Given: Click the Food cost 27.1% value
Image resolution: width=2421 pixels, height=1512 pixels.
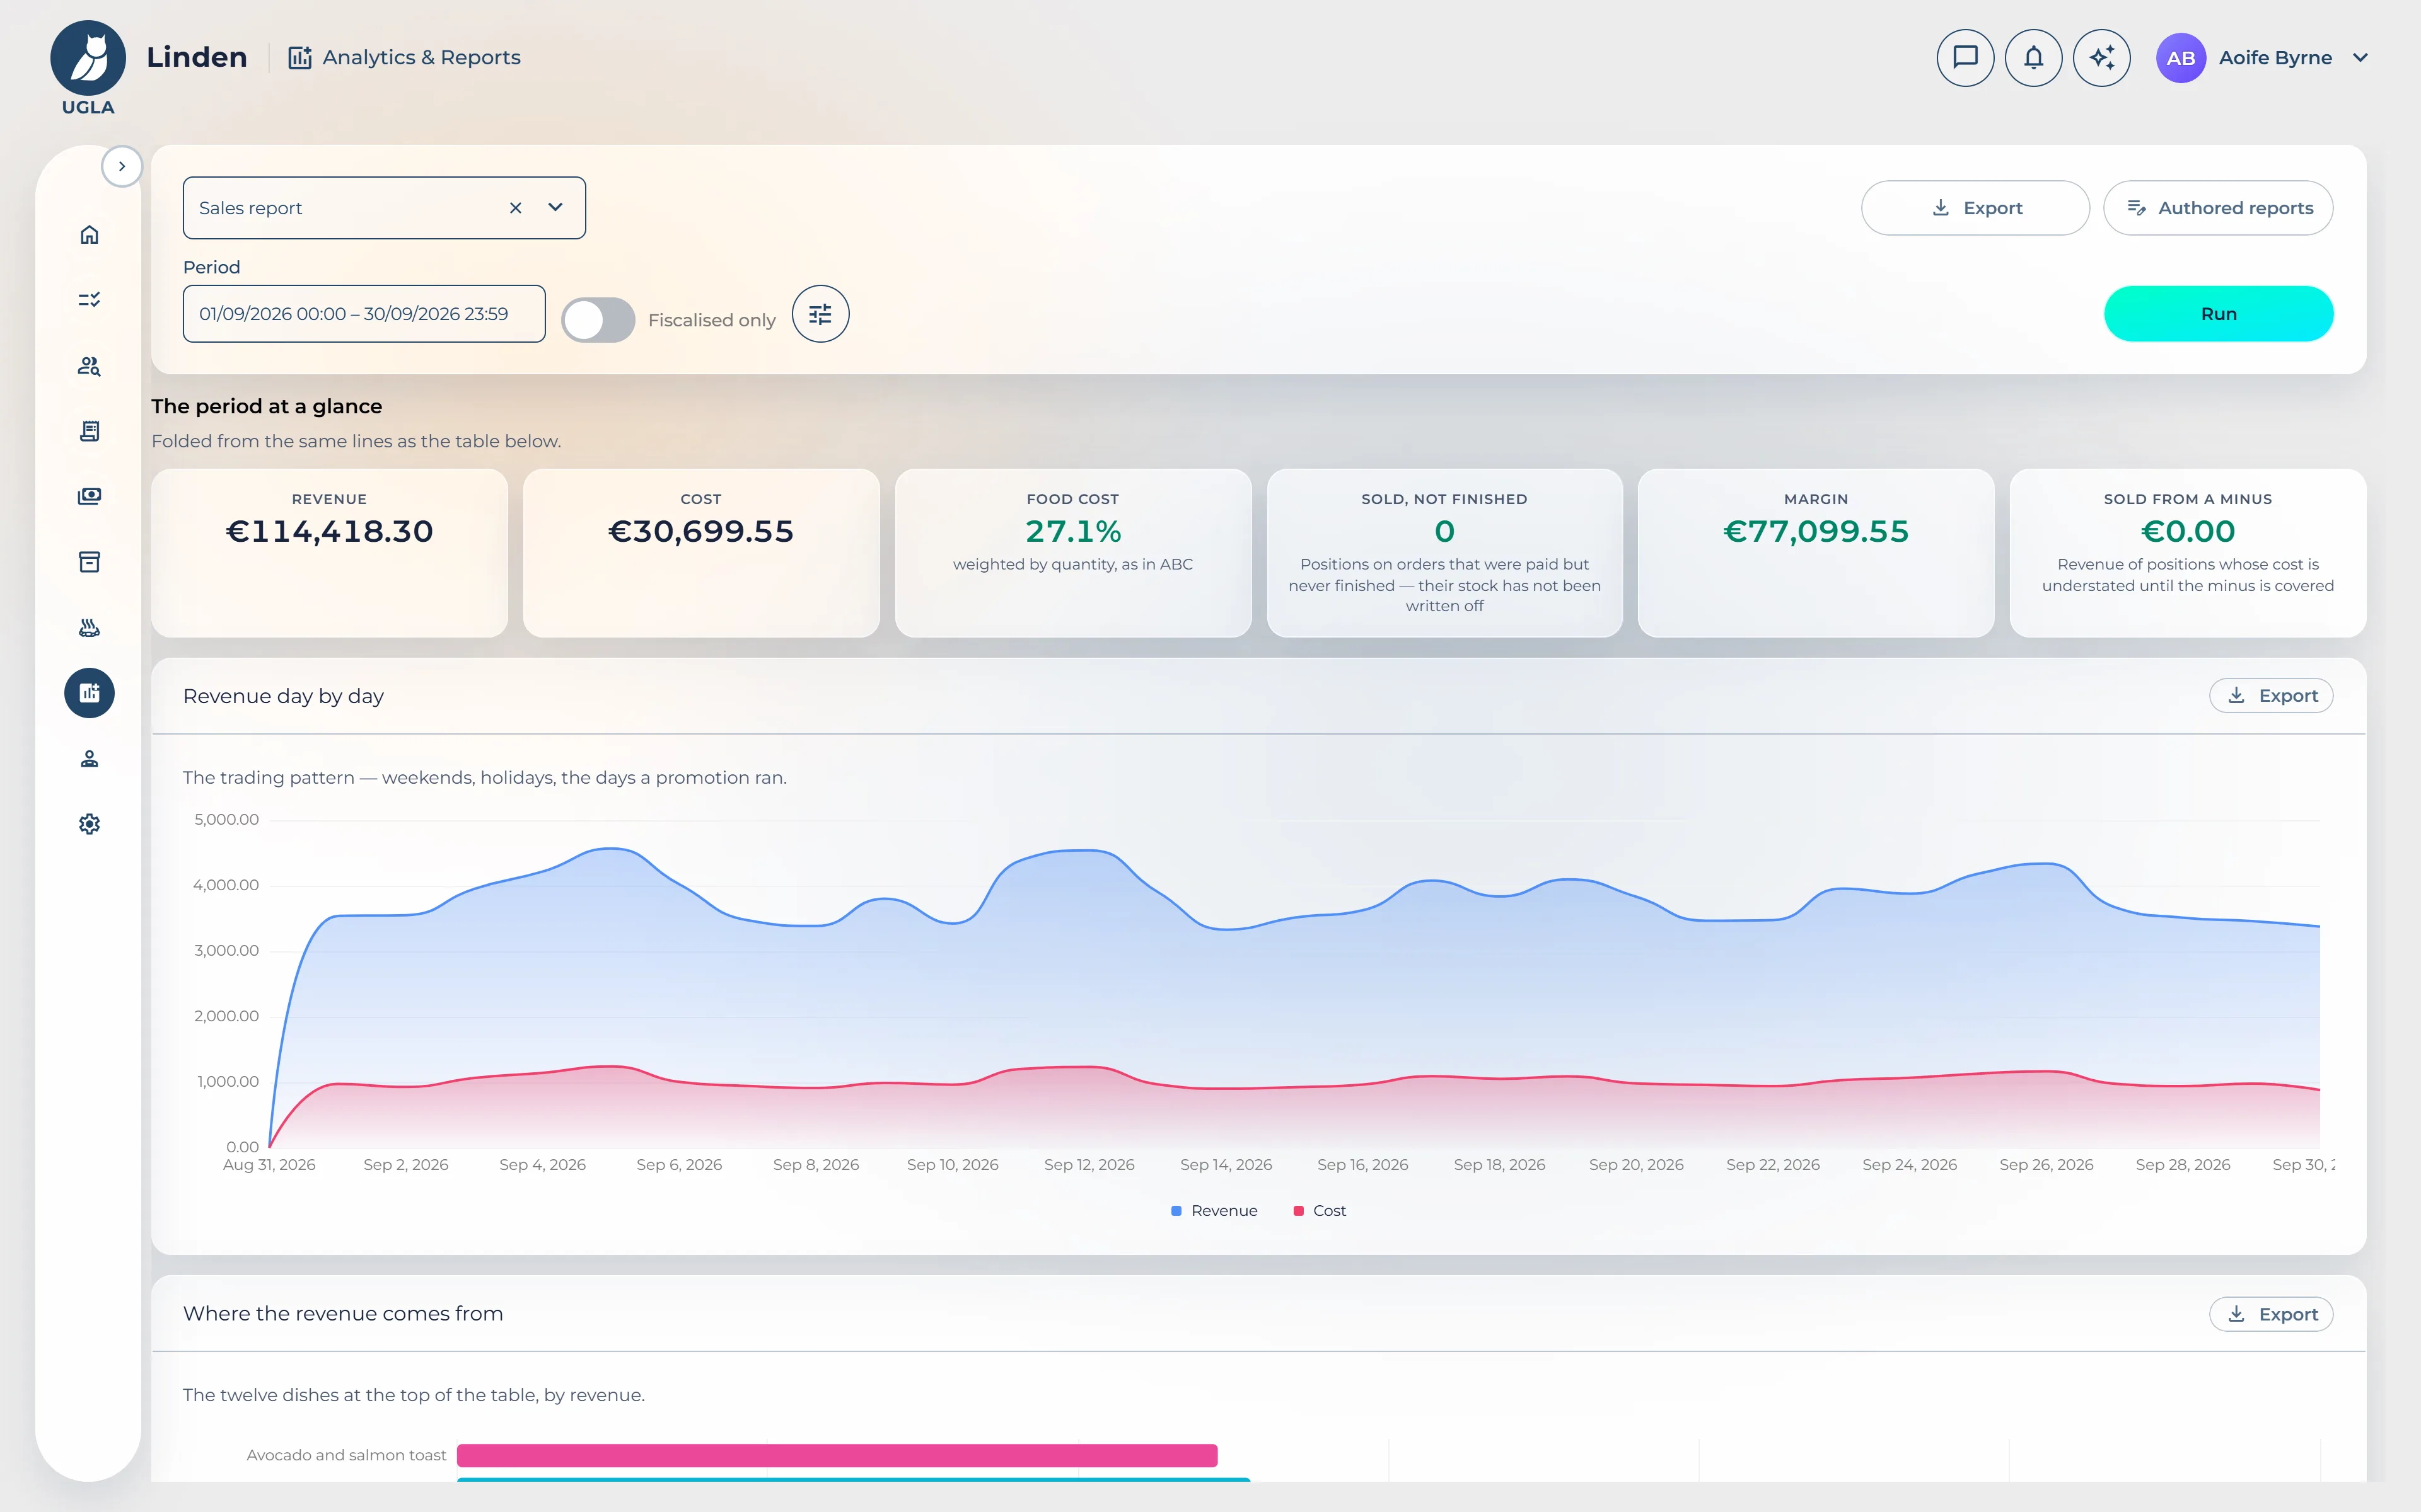Looking at the screenshot, I should tap(1072, 531).
